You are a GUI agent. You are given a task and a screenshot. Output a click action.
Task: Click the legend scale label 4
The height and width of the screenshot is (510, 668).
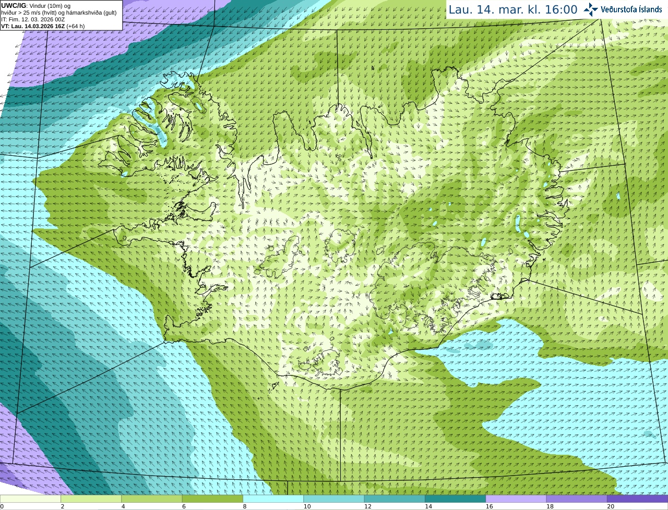pyautogui.click(x=123, y=506)
